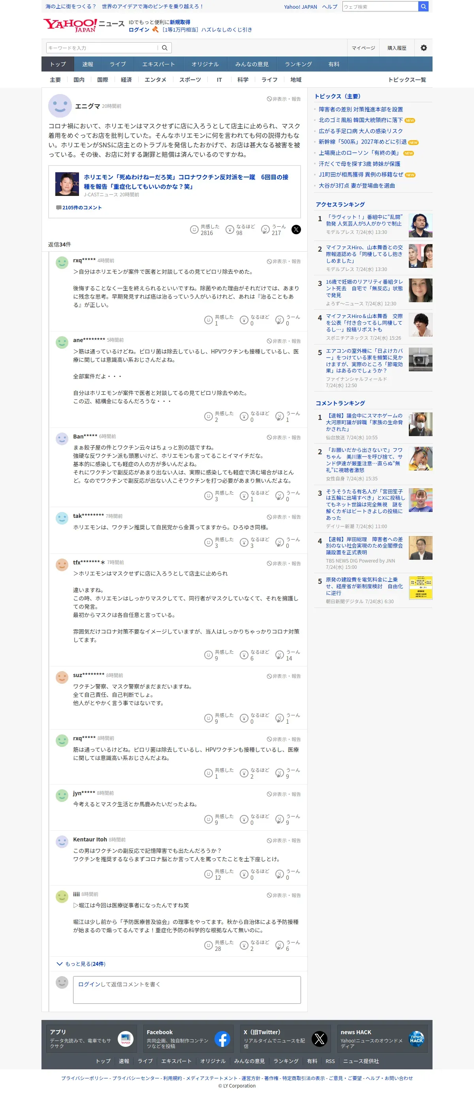Click keyword input field キーワードを入力
This screenshot has width=474, height=1097.
click(x=102, y=48)
